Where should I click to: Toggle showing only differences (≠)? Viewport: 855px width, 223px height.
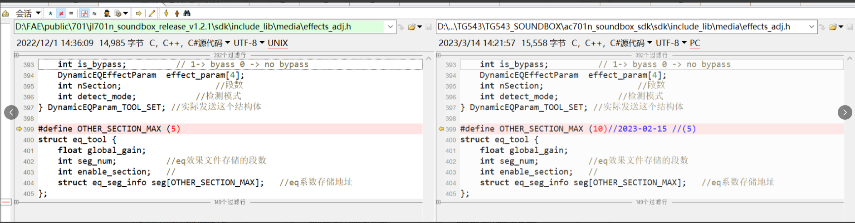click(x=61, y=14)
